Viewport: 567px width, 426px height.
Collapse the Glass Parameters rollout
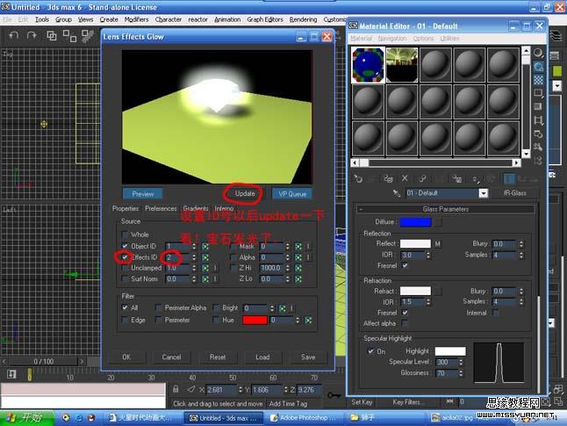[446, 209]
